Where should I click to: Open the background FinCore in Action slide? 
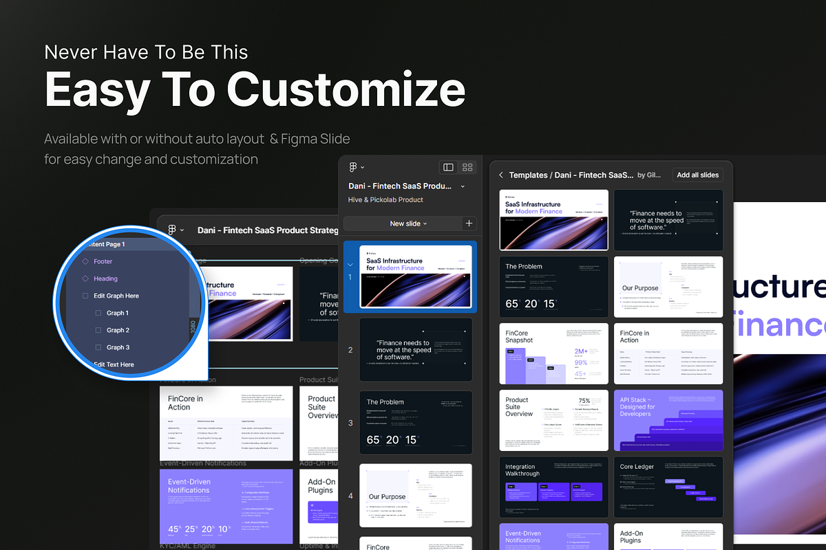click(226, 423)
